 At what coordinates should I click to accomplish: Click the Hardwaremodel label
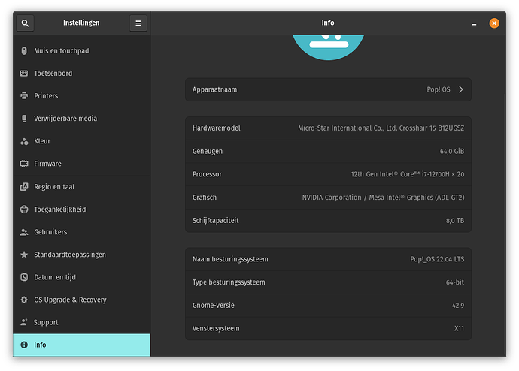(217, 128)
